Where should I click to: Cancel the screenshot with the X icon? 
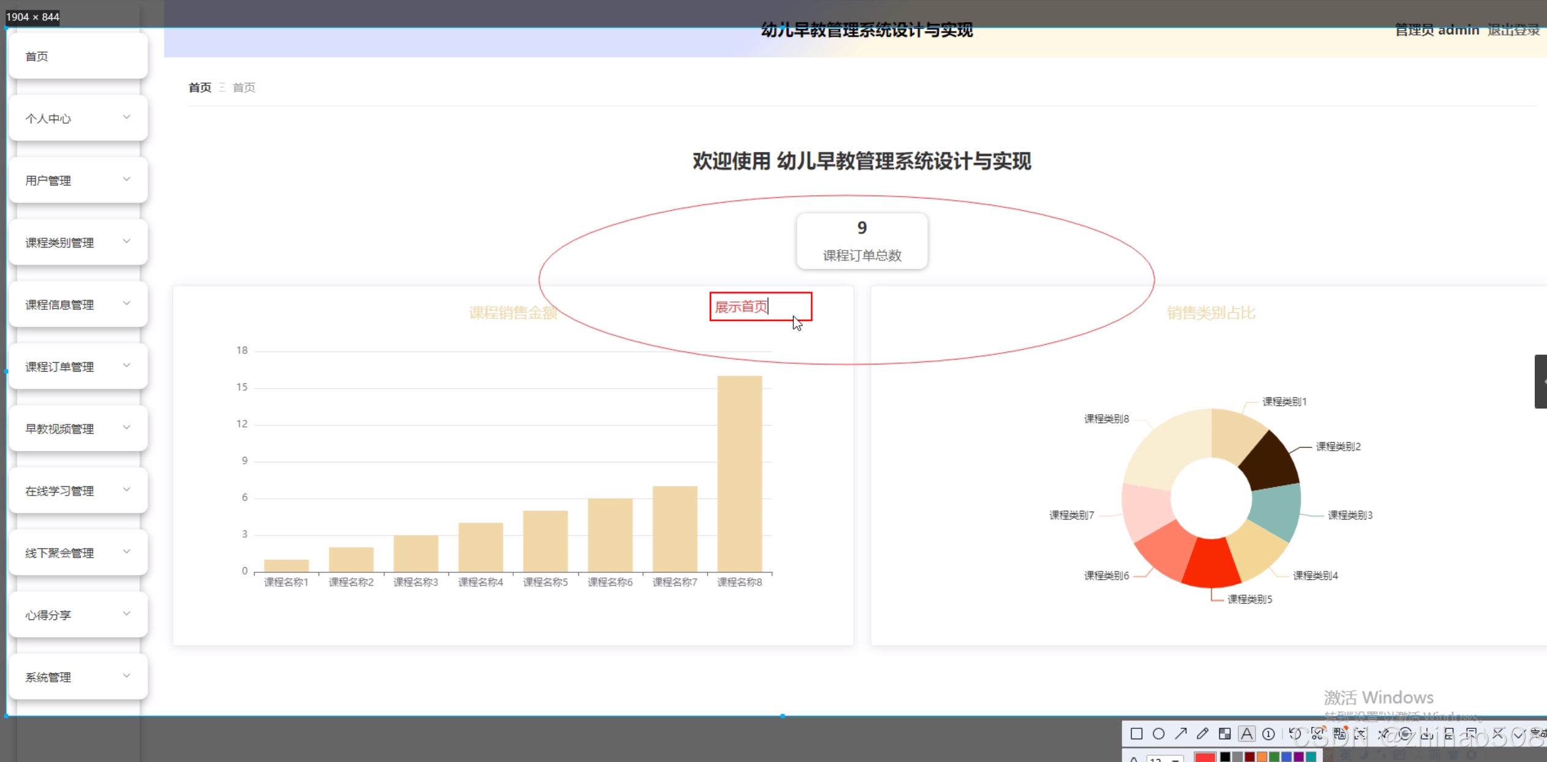click(1498, 734)
